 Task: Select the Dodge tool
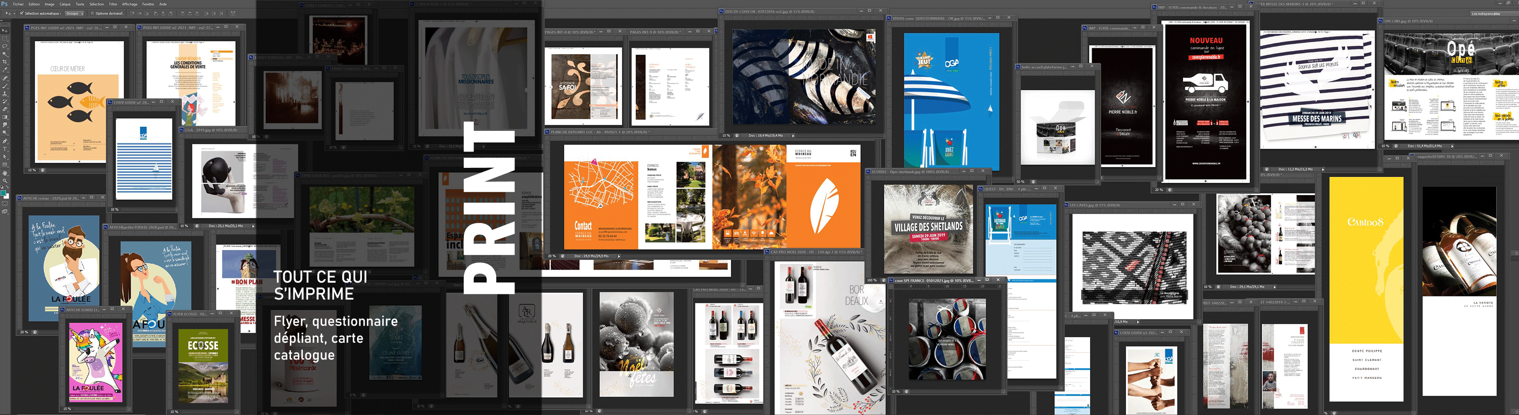tap(5, 133)
